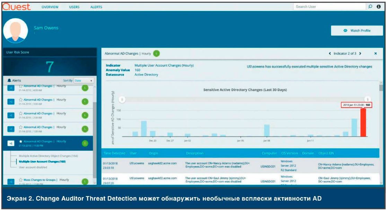Sort by User column header
386x210 pixels.
pos(133,153)
